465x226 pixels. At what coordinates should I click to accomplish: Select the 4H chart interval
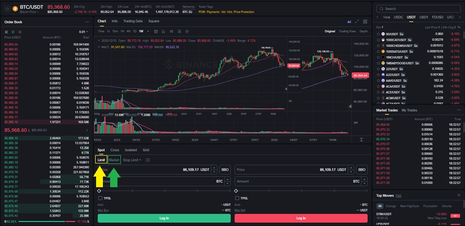pyautogui.click(x=129, y=32)
